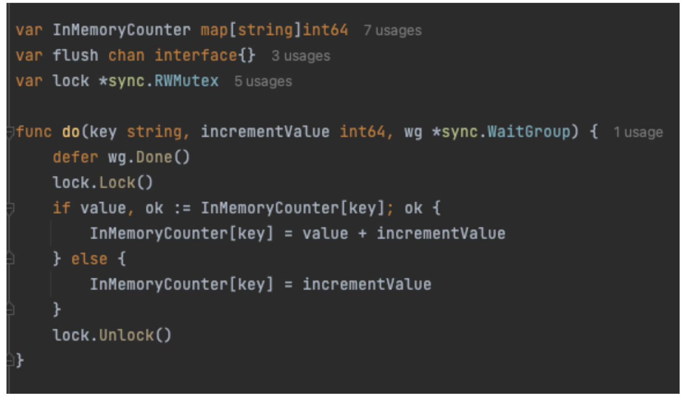Open the 7 usages hint for InMemoryCounter
686x397 pixels.
click(x=393, y=31)
